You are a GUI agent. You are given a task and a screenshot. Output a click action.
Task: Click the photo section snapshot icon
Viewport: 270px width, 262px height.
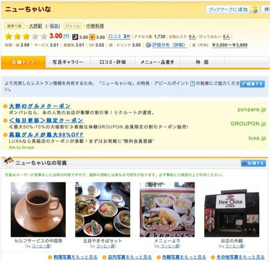click(x=9, y=161)
